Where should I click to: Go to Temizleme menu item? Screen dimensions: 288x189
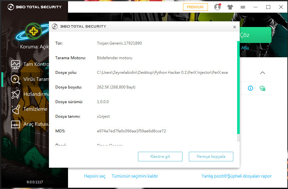pos(35,109)
